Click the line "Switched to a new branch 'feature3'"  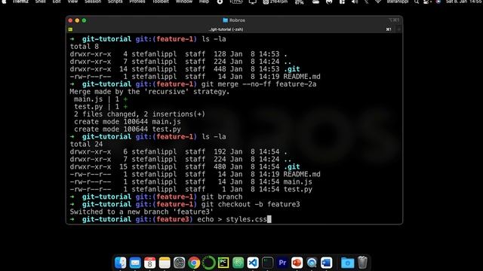click(x=142, y=212)
